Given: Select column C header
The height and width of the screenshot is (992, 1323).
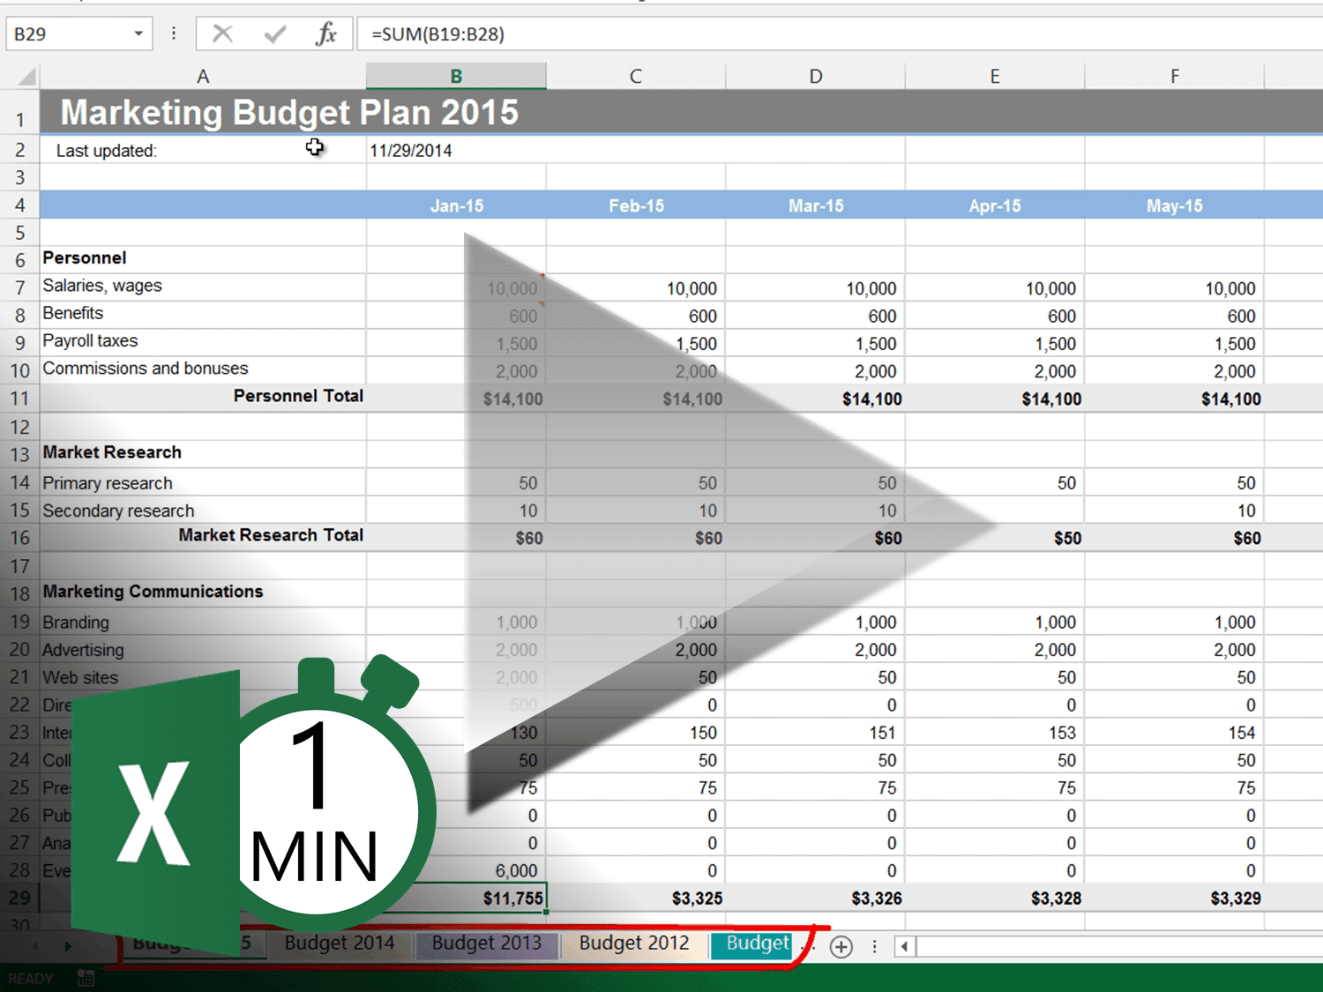Looking at the screenshot, I should 636,77.
